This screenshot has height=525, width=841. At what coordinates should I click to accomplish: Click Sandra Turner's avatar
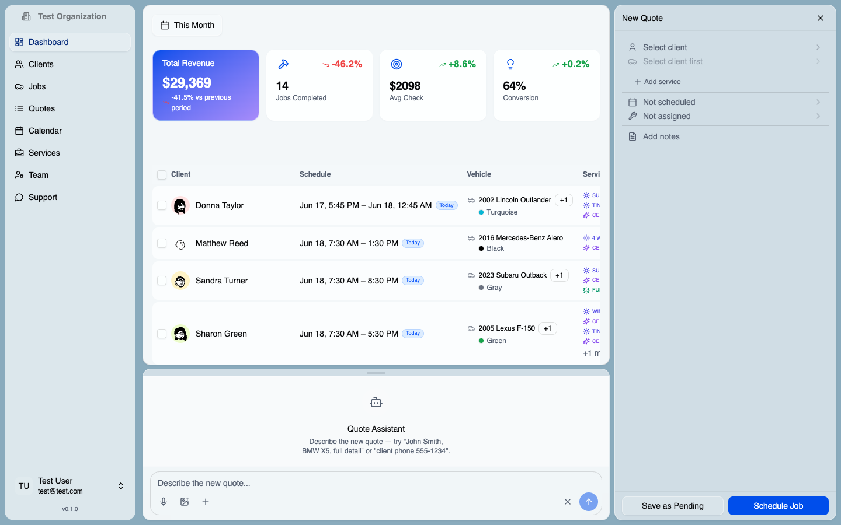click(x=180, y=281)
